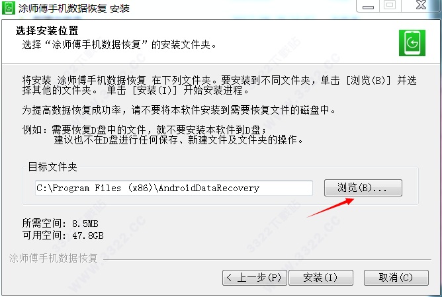The height and width of the screenshot is (297, 442).
Task: Click the installer app icon in title bar
Action: point(9,8)
